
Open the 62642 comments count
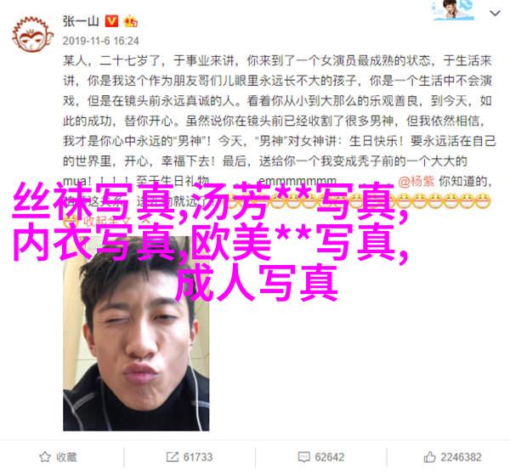[330, 457]
